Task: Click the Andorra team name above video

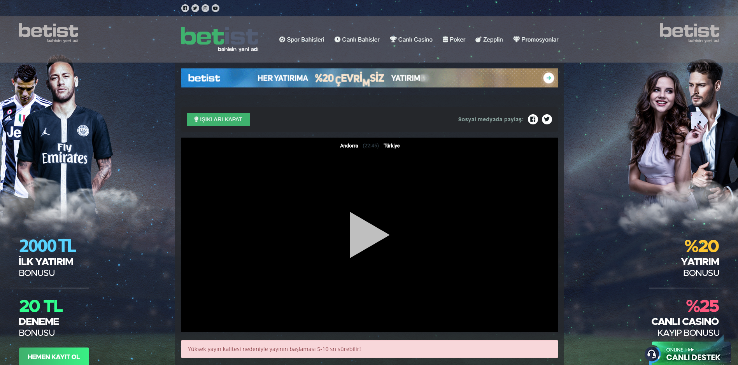Action: click(349, 146)
